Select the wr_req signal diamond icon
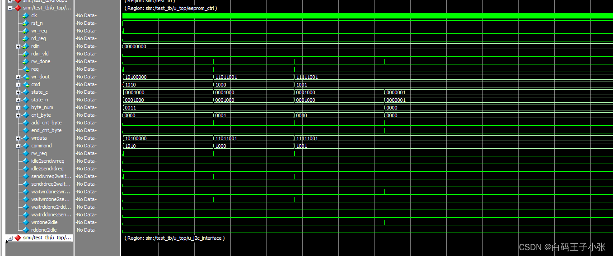The height and width of the screenshot is (256, 613). tap(26, 31)
